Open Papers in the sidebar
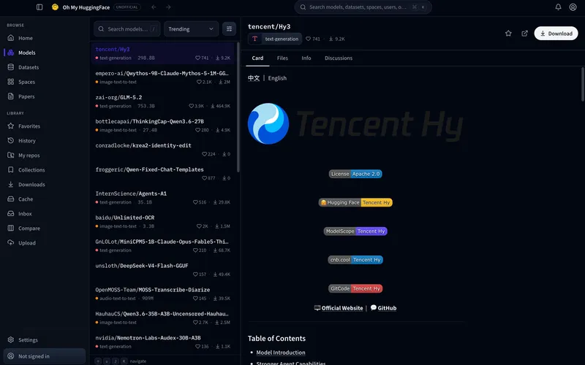The image size is (585, 365). (45, 96)
